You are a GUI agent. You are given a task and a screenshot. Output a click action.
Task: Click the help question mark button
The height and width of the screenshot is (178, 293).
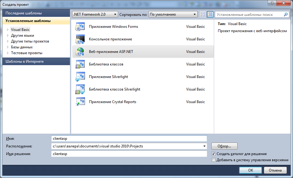tap(272, 3)
